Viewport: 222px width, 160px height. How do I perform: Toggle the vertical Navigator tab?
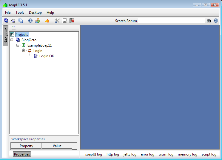(5, 36)
